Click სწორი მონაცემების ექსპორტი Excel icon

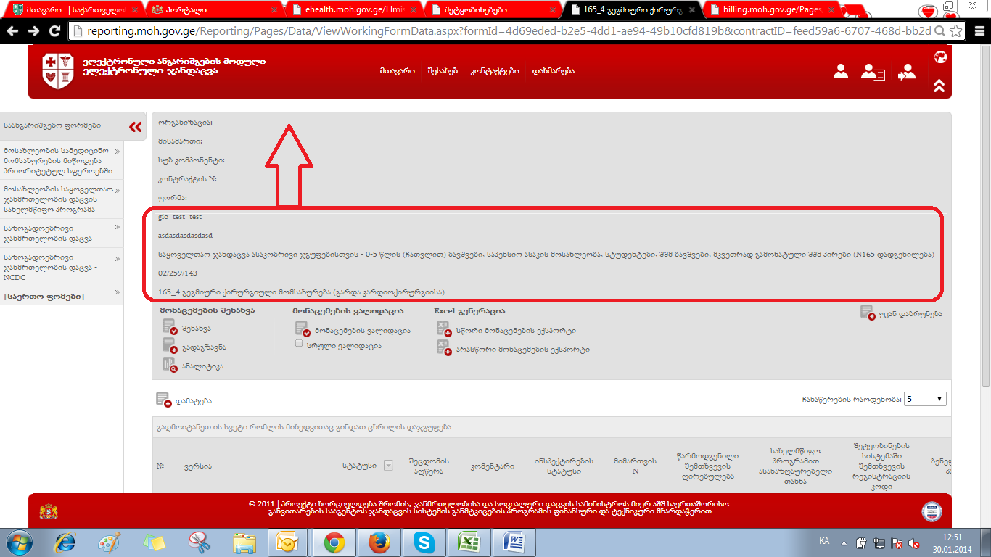(443, 329)
